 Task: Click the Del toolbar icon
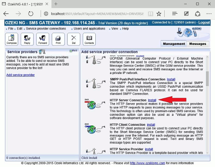coord(74,39)
